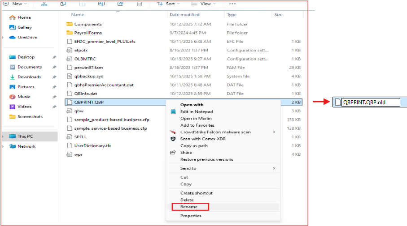Unpin Music using its pin icon
This screenshot has width=407, height=226.
pyautogui.click(x=54, y=97)
